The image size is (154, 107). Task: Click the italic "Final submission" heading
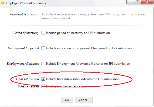[x=27, y=79]
